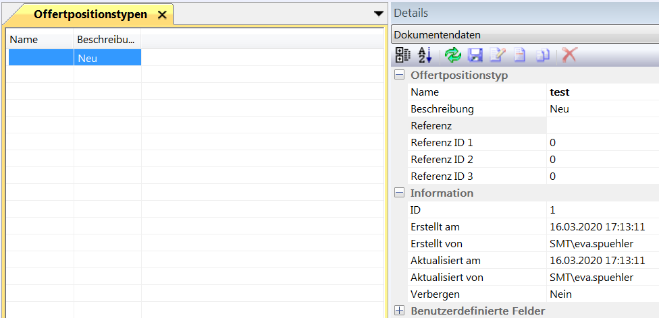The height and width of the screenshot is (318, 659).
Task: Click the floppy disk save icon
Action: coord(475,55)
